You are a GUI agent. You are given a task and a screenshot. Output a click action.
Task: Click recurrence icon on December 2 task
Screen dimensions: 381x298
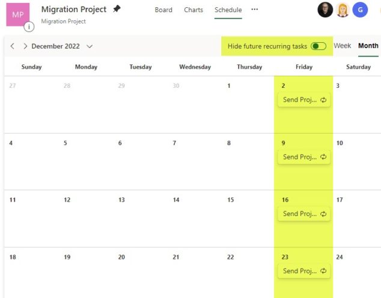click(323, 100)
